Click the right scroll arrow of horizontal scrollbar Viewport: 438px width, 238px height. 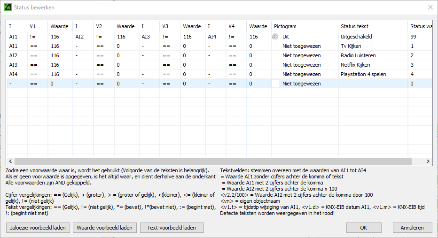428,161
